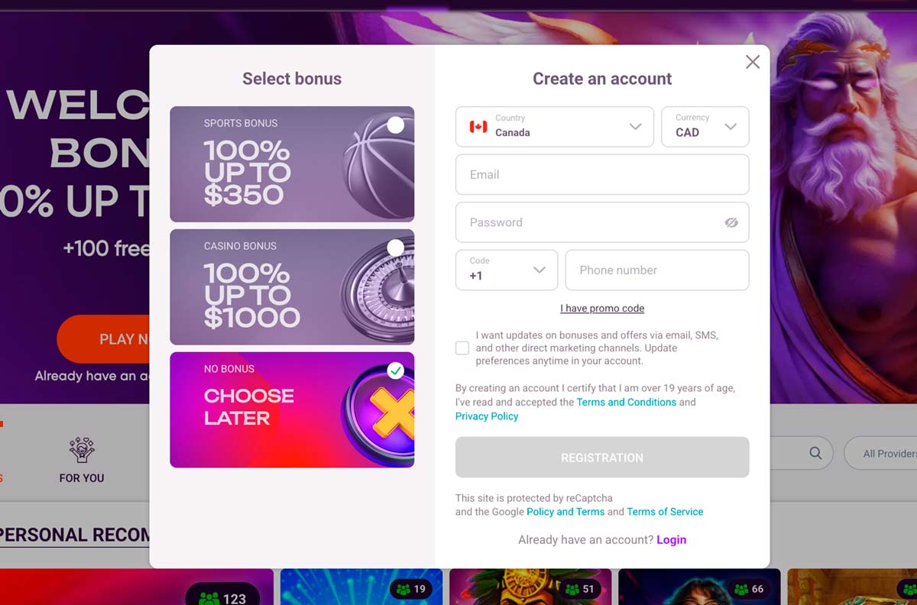
Task: Select the Casino Bonus radio circle
Action: [396, 247]
